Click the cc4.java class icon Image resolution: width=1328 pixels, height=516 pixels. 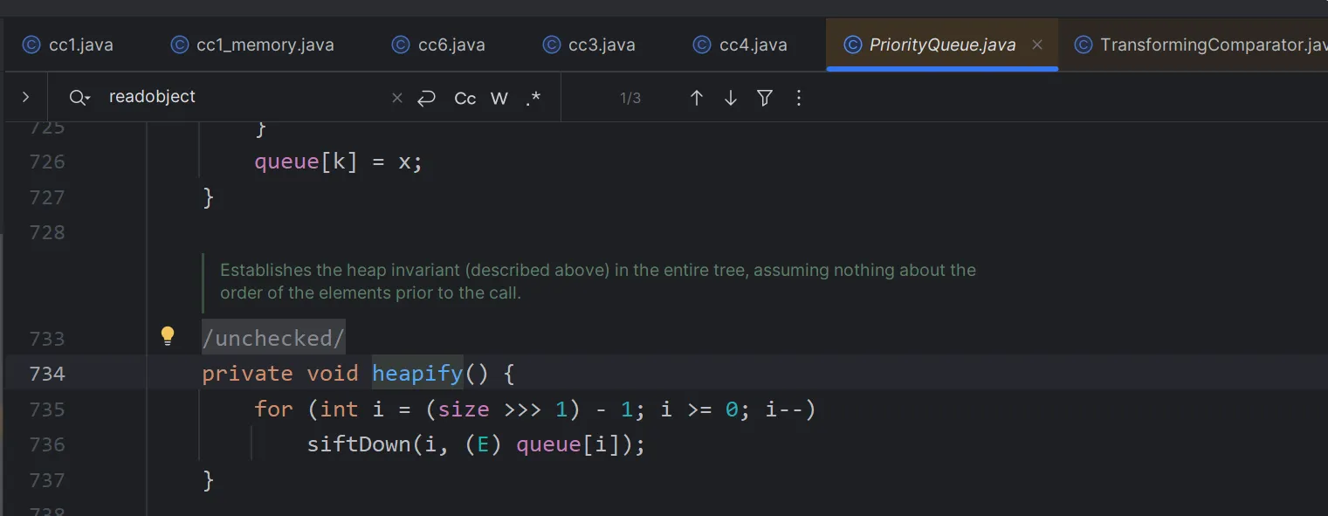pyautogui.click(x=702, y=45)
